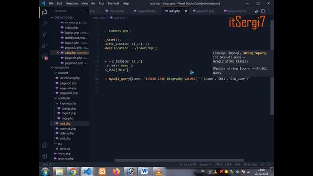The height and width of the screenshot is (176, 313).
Task: Click the Run file icon in editor toolbar
Action: (256, 11)
